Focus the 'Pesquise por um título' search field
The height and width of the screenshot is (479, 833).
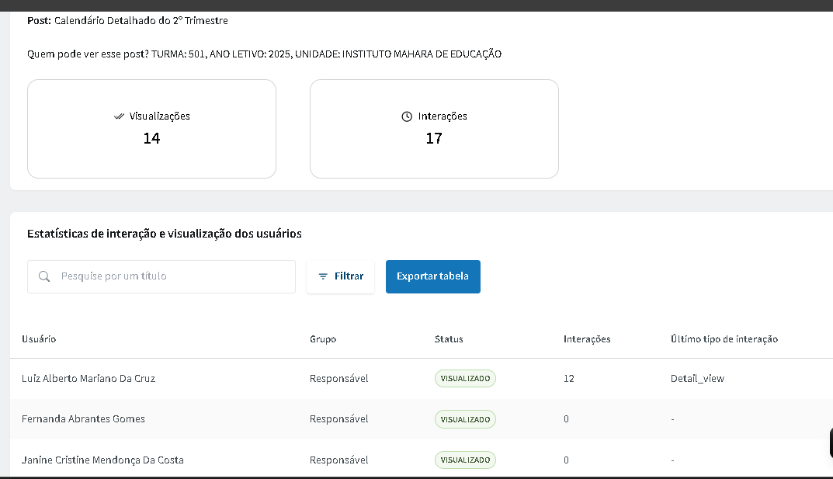(x=161, y=276)
